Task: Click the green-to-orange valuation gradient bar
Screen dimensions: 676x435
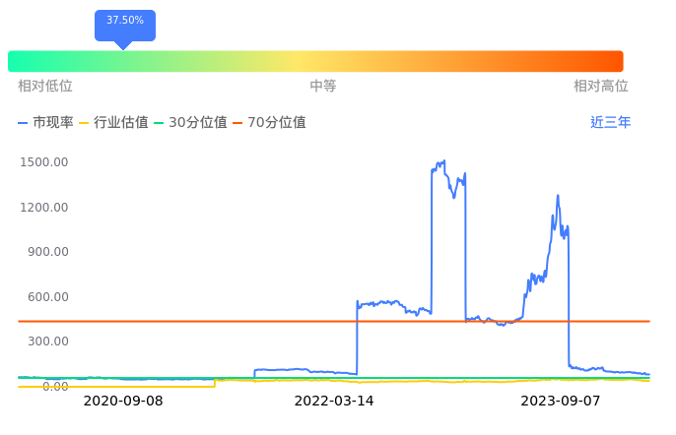Action: (315, 61)
